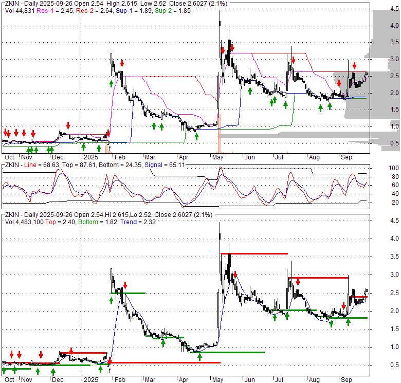Click the 'Sup-1 = 1.89' label
Viewport: 401px width, 383px height.
(134, 11)
